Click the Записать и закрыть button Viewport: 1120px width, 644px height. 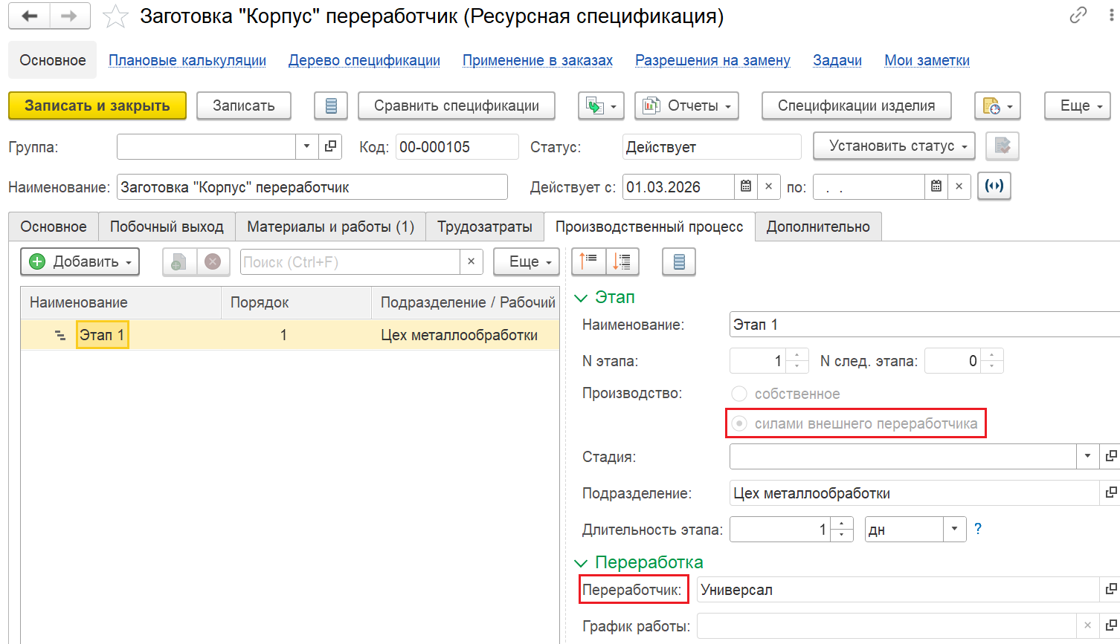pyautogui.click(x=97, y=105)
